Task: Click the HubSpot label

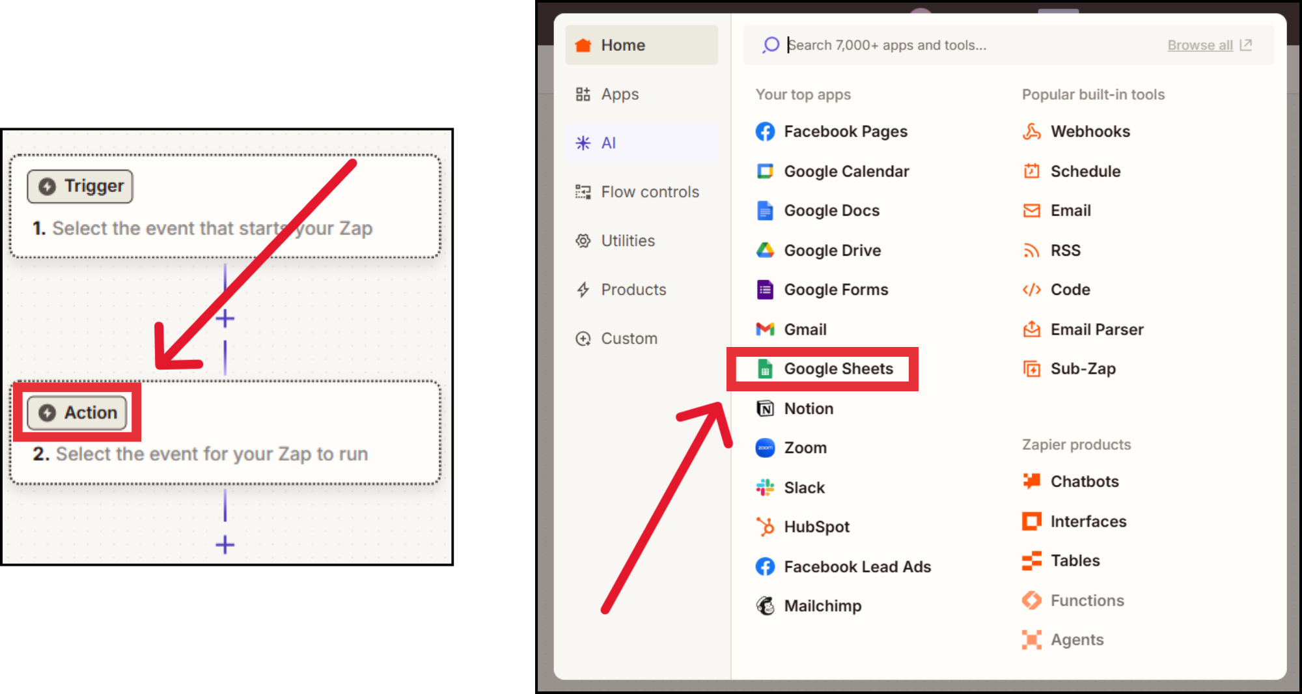Action: [x=817, y=527]
